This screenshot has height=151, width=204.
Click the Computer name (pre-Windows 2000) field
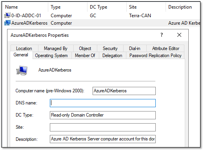click(x=124, y=91)
